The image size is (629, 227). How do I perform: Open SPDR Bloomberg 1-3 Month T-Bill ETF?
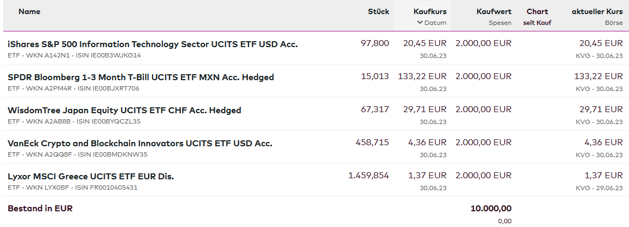tap(141, 77)
